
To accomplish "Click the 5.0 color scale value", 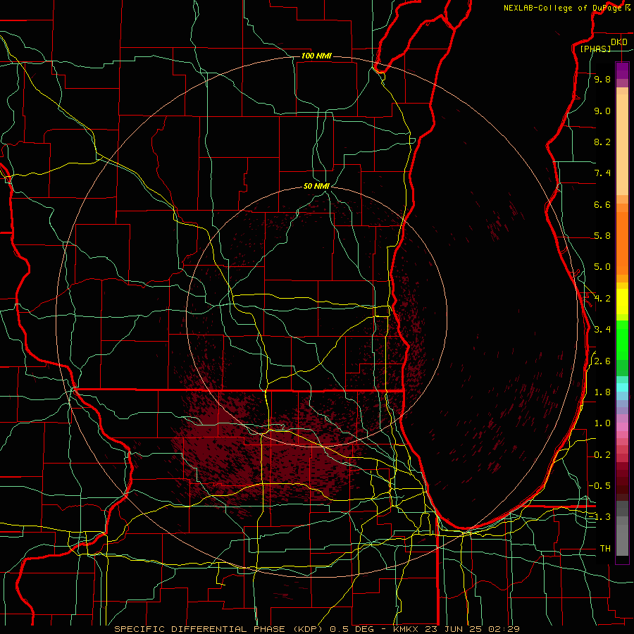I will pyautogui.click(x=602, y=267).
